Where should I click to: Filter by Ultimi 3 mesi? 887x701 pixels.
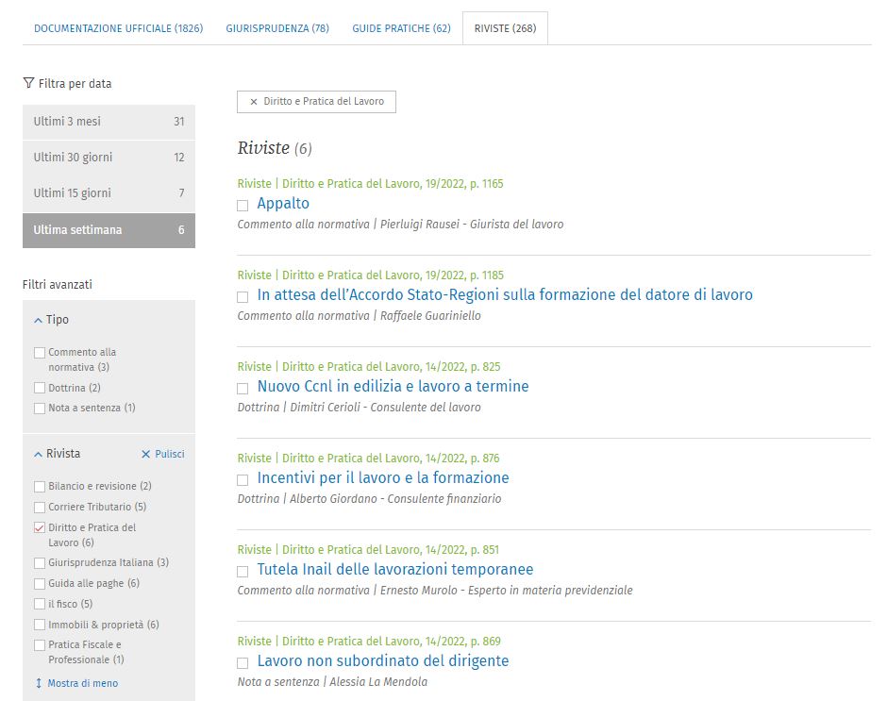[x=109, y=122]
